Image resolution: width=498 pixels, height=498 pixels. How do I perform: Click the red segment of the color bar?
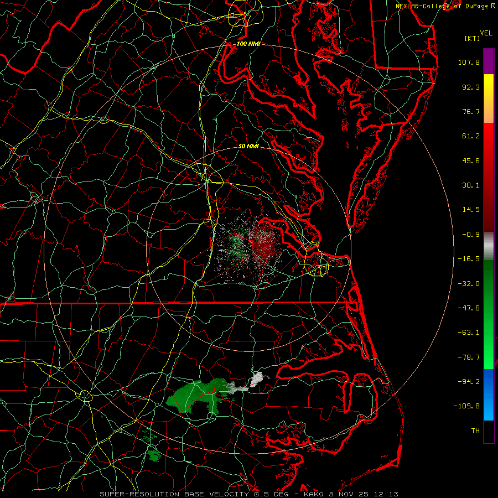[x=489, y=177]
